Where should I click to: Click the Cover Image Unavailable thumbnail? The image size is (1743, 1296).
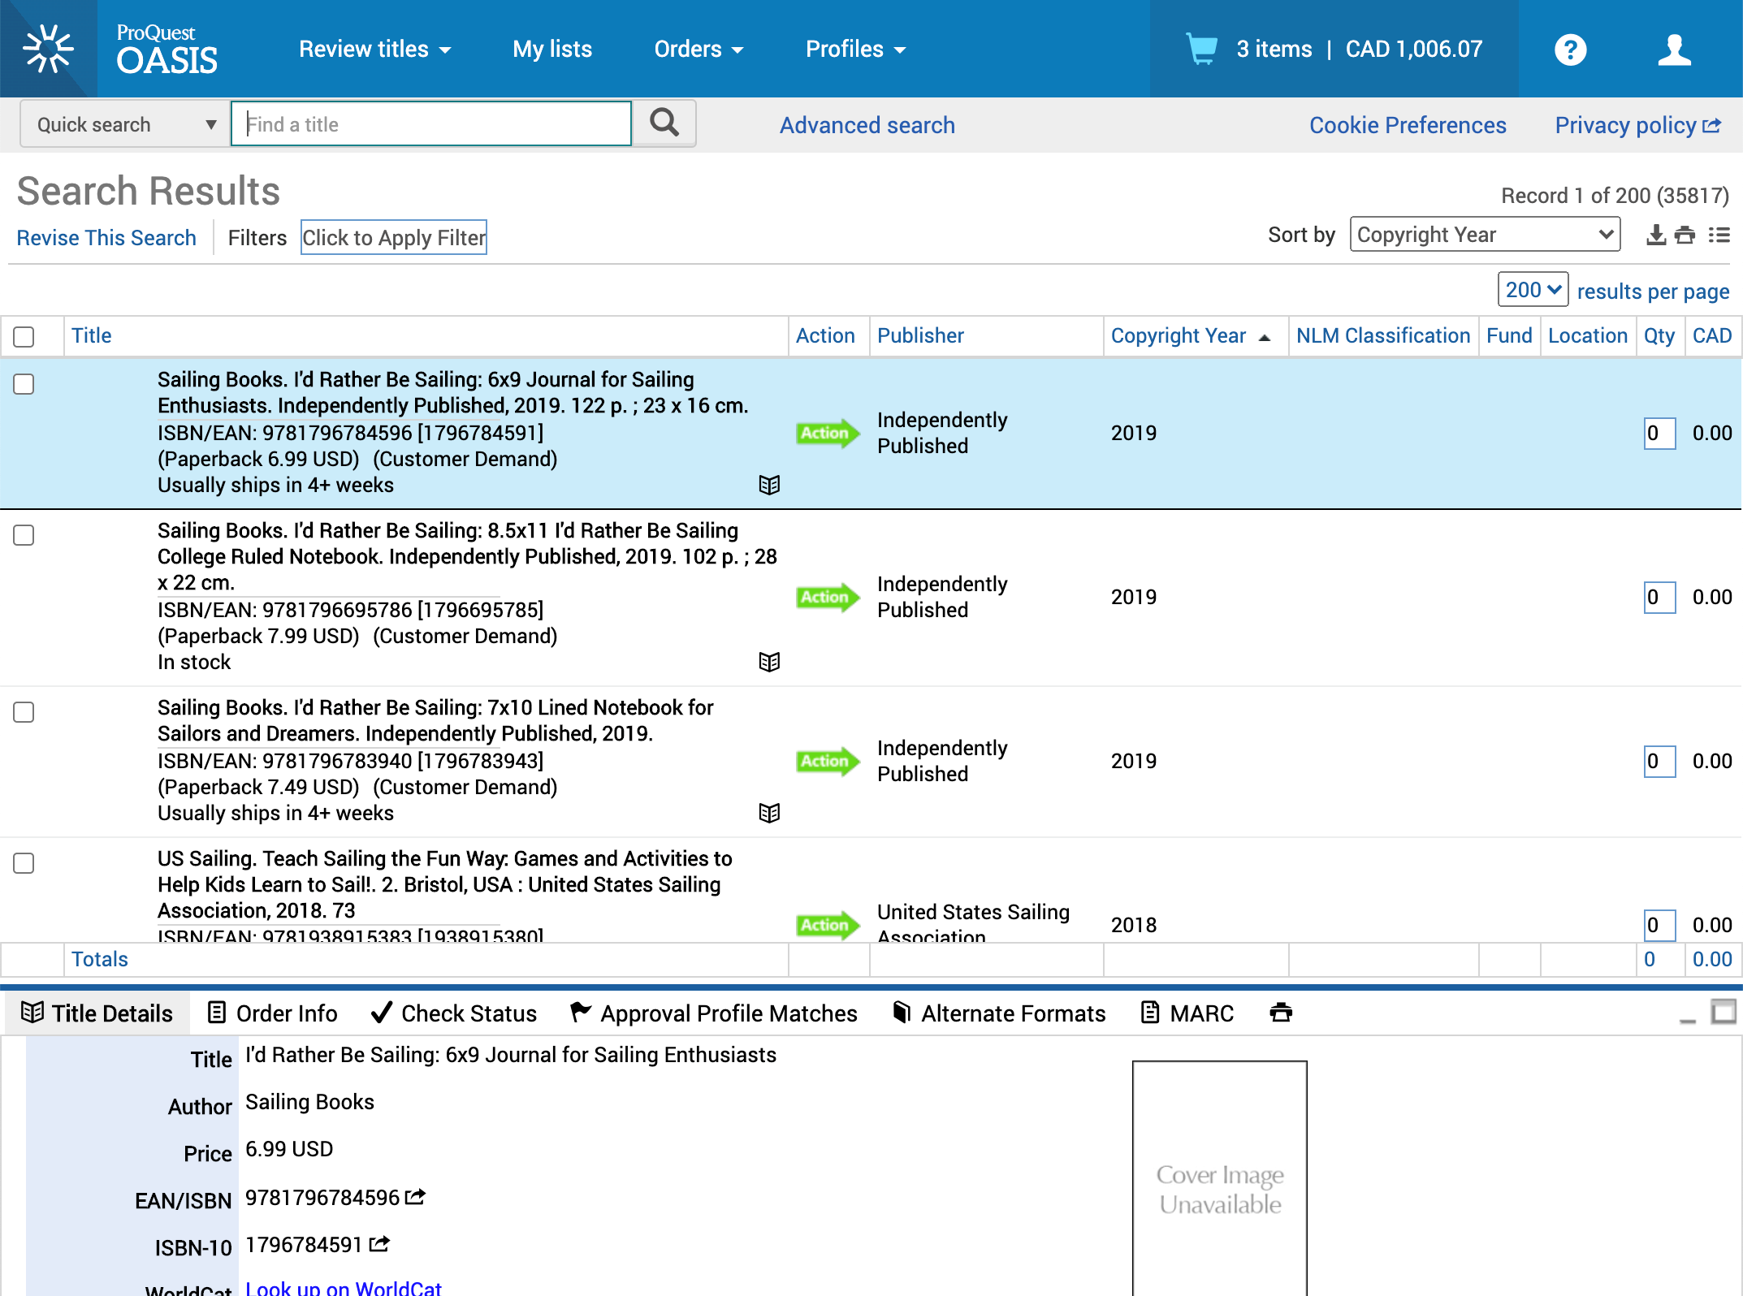(1220, 1179)
